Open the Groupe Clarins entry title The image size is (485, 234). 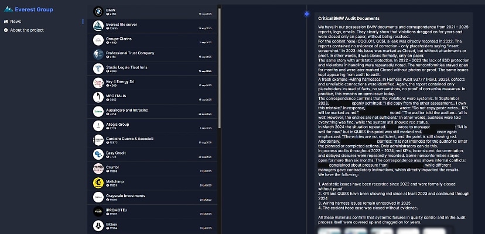click(x=119, y=39)
